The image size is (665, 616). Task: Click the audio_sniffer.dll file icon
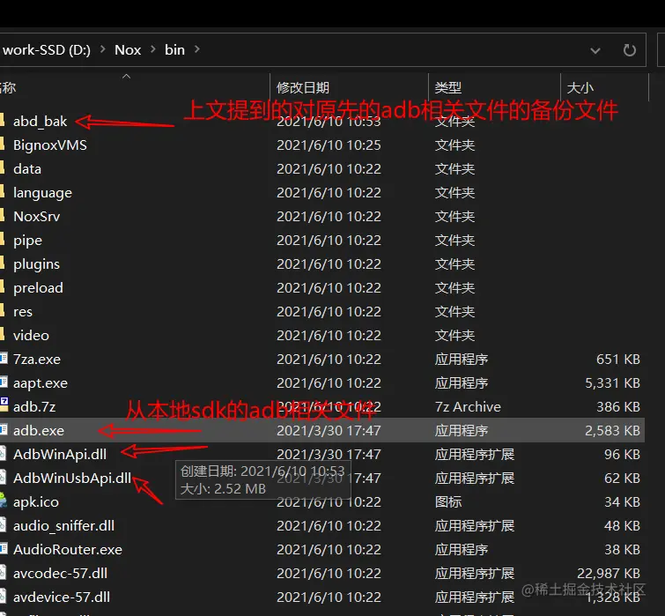pos(3,524)
